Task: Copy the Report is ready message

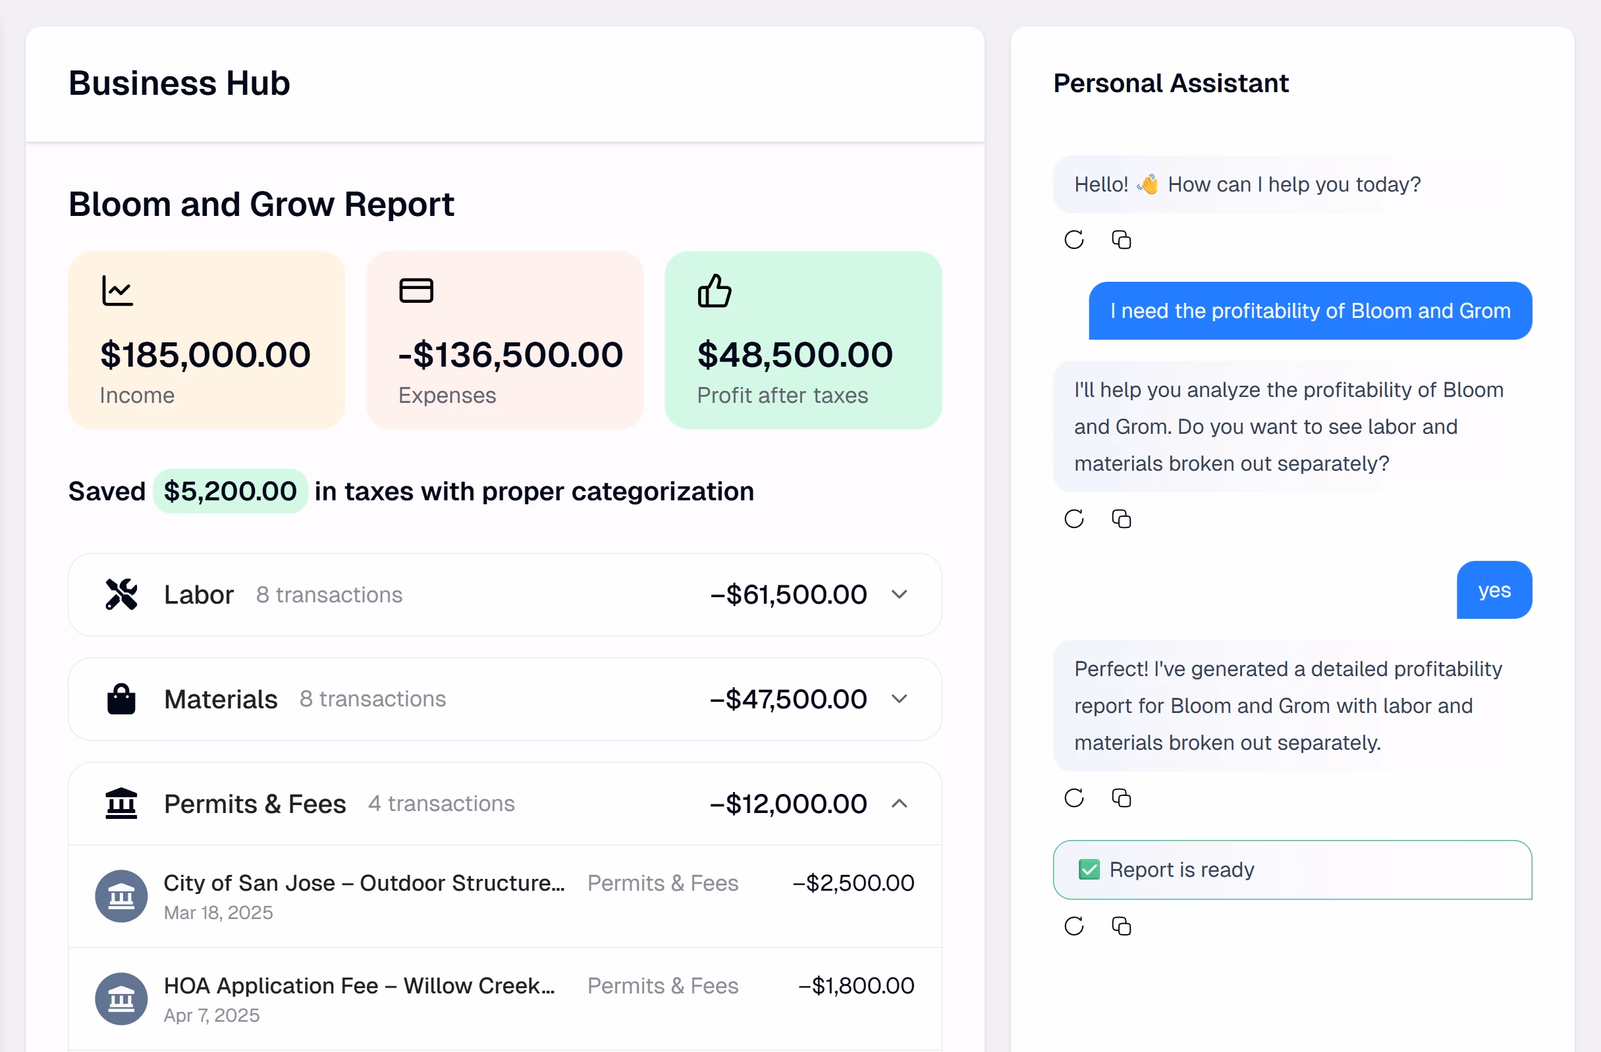Action: pyautogui.click(x=1122, y=926)
